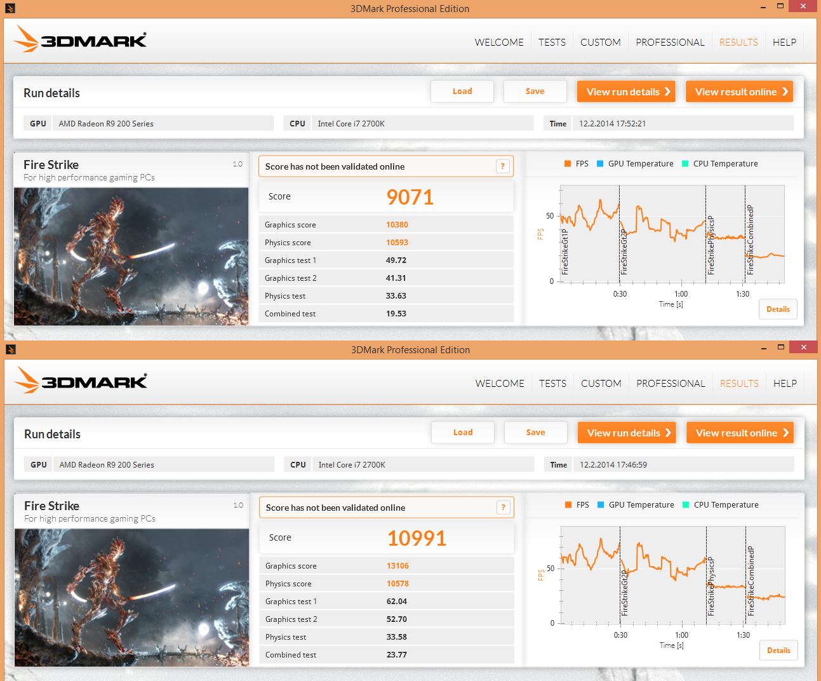Open the HELP tab in the bottom window

click(x=785, y=384)
